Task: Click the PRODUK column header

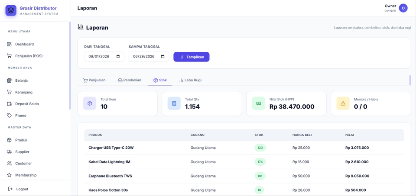Action: click(95, 135)
